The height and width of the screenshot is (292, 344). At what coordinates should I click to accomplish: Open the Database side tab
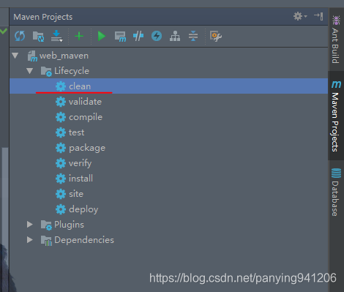click(x=336, y=192)
